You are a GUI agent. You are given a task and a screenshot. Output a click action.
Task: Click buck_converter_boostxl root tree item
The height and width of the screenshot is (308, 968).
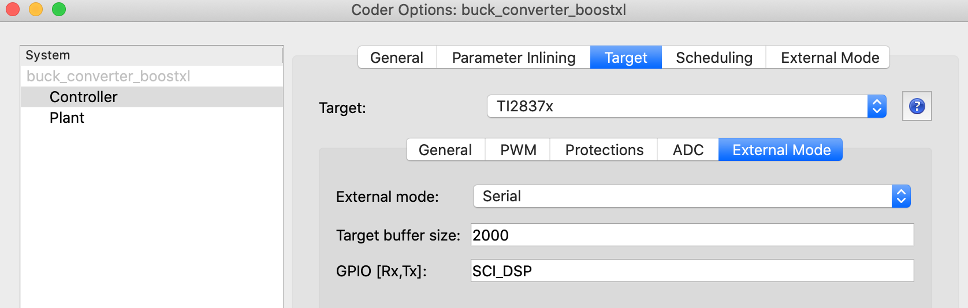click(x=109, y=76)
